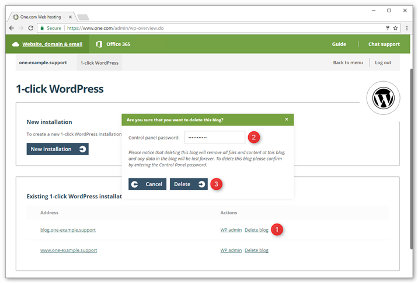Viewport: 418px width, 283px height.
Task: Click the New installation section heading
Action: 49,122
